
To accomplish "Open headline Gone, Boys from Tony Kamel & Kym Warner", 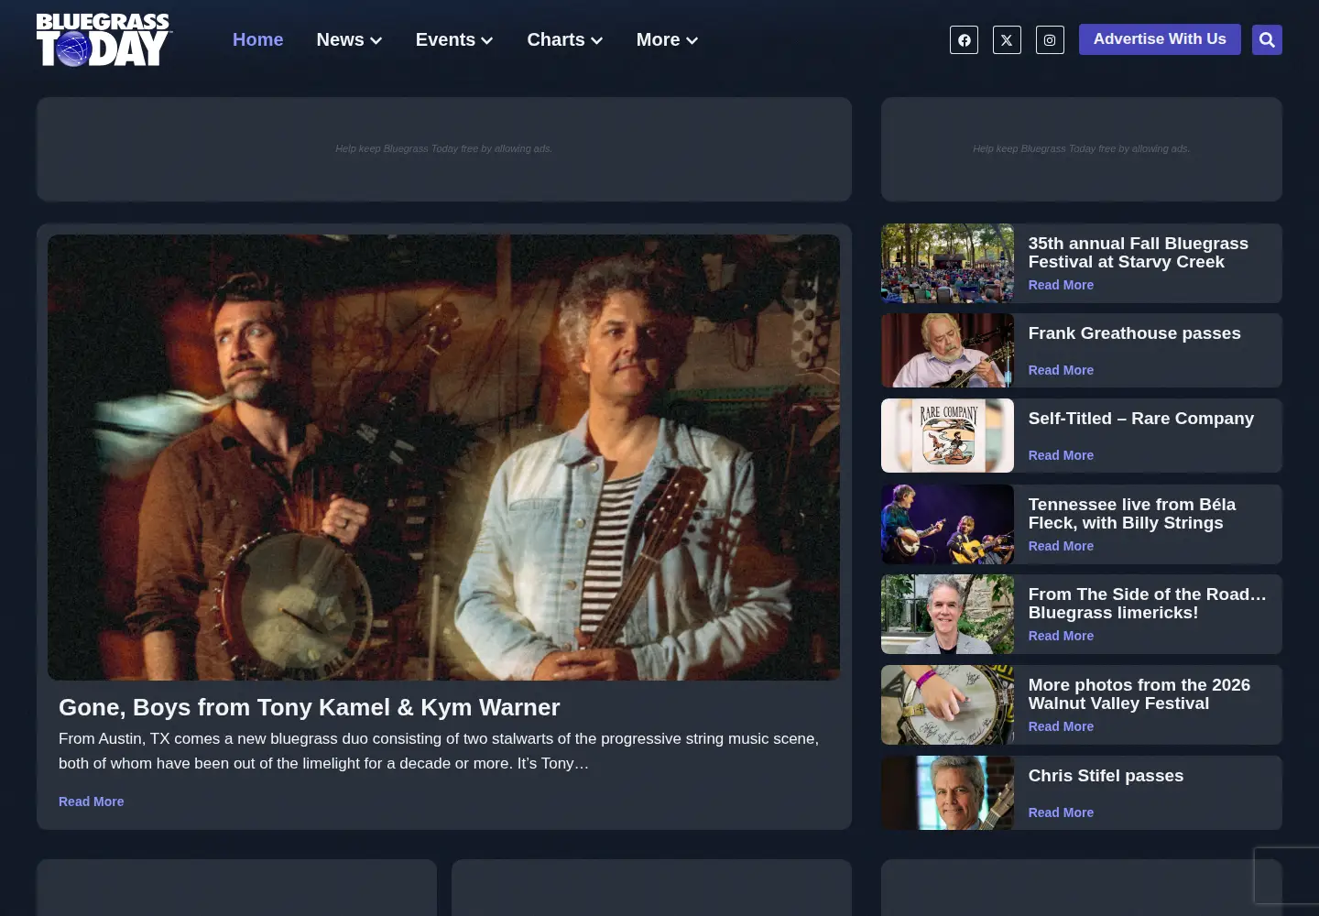I will pyautogui.click(x=309, y=707).
